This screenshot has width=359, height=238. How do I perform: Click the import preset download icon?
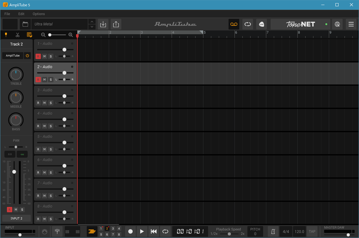pyautogui.click(x=103, y=24)
